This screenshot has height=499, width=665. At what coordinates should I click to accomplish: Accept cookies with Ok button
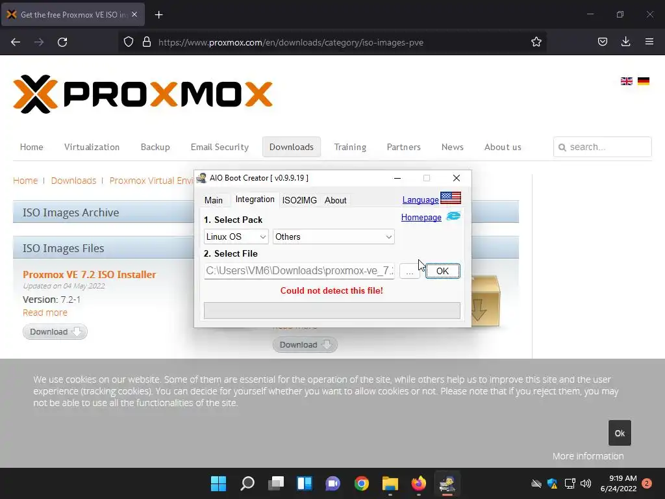point(620,433)
